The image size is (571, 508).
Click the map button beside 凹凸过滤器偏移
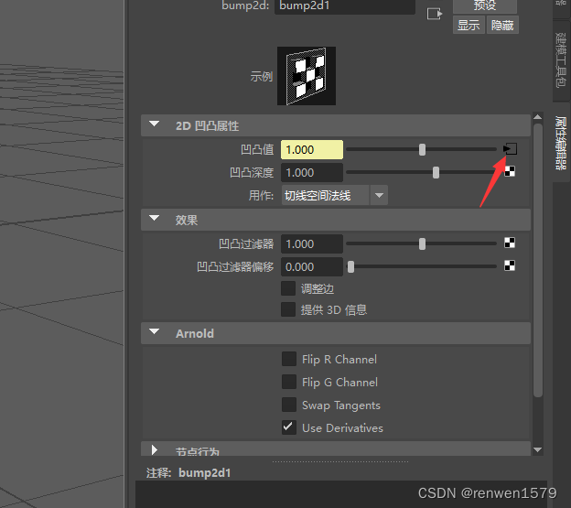pyautogui.click(x=510, y=265)
